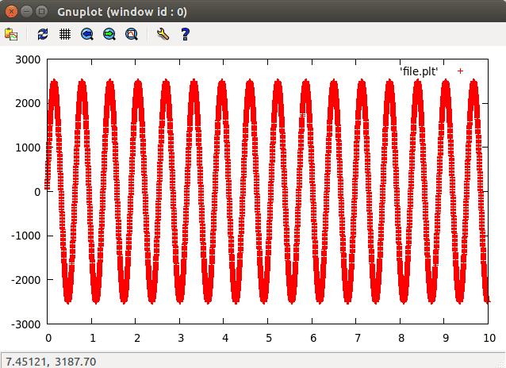Apply the previous zoom settings
This screenshot has height=368, width=506.
click(87, 34)
